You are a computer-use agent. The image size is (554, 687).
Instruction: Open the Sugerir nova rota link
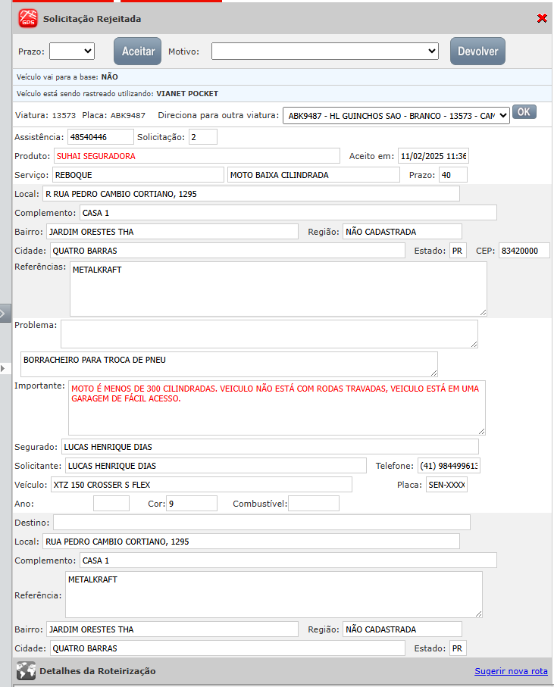(511, 671)
